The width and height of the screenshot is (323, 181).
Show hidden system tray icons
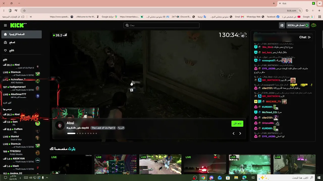47,178
